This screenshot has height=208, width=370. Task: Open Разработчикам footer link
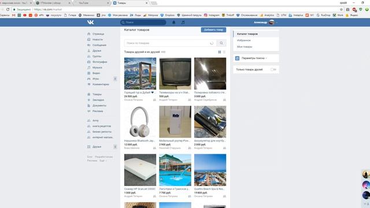[104, 157]
